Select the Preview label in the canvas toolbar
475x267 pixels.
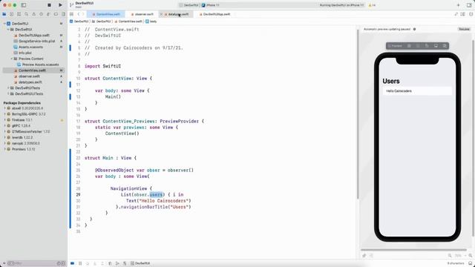tap(395, 46)
